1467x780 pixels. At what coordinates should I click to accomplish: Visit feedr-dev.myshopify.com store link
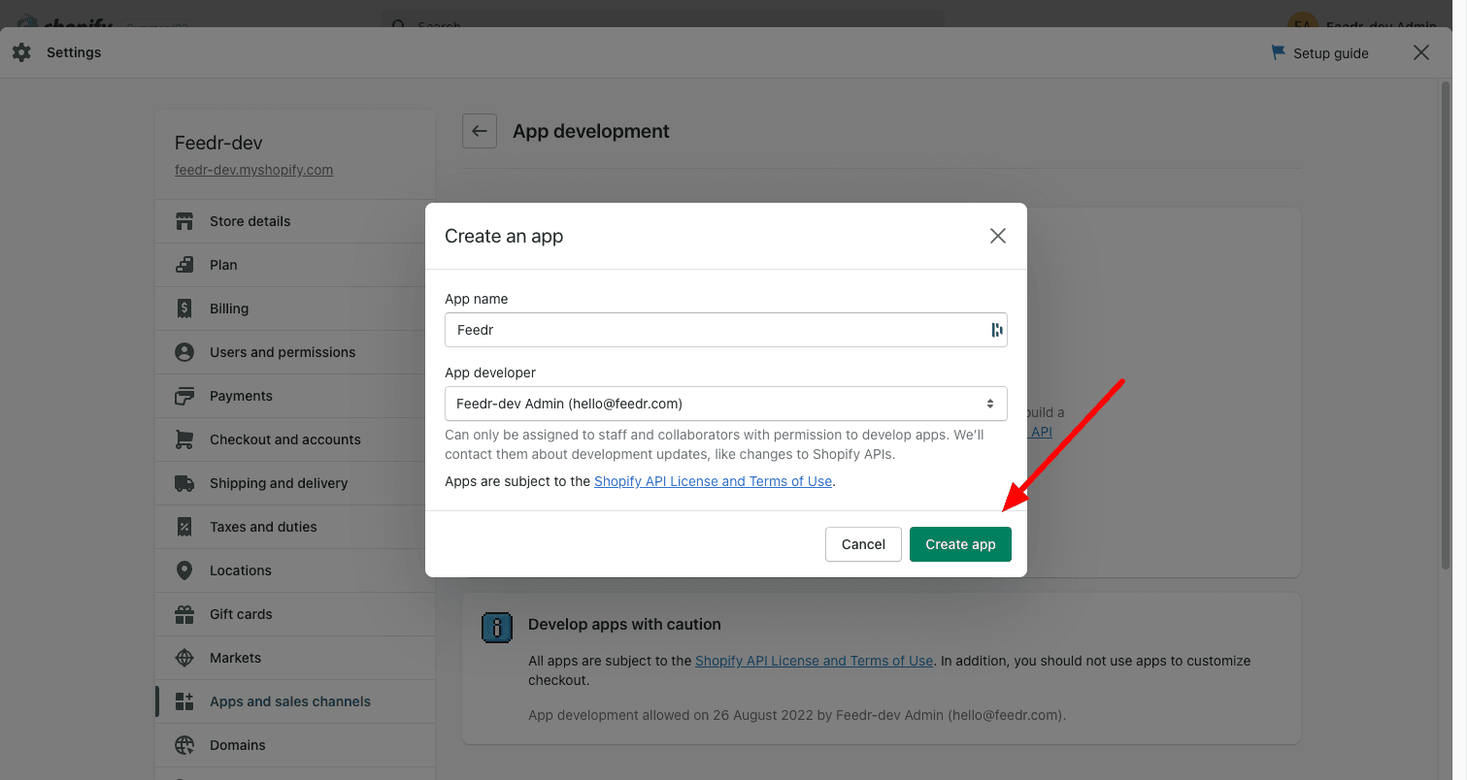[x=253, y=170]
